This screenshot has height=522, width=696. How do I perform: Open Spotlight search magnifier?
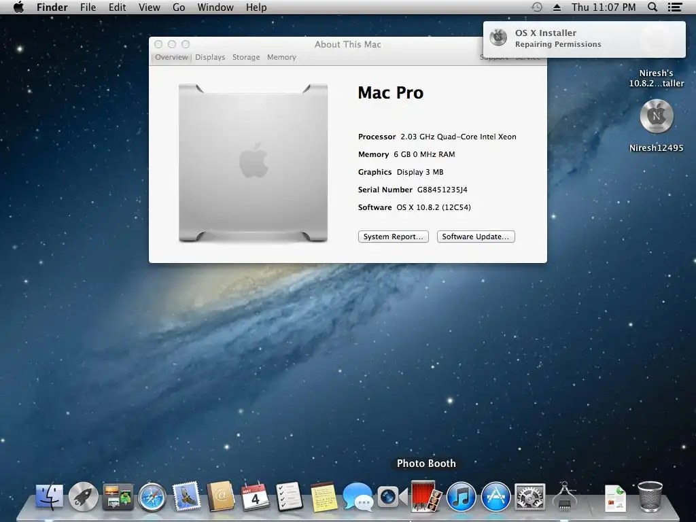coord(652,7)
